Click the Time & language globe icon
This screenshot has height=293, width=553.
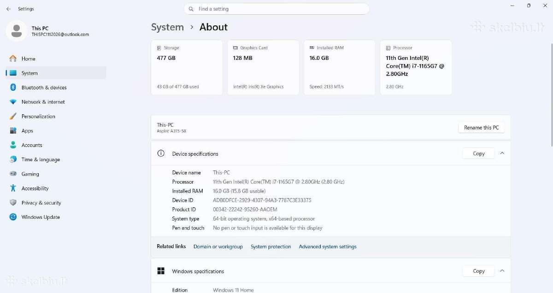(x=13, y=159)
